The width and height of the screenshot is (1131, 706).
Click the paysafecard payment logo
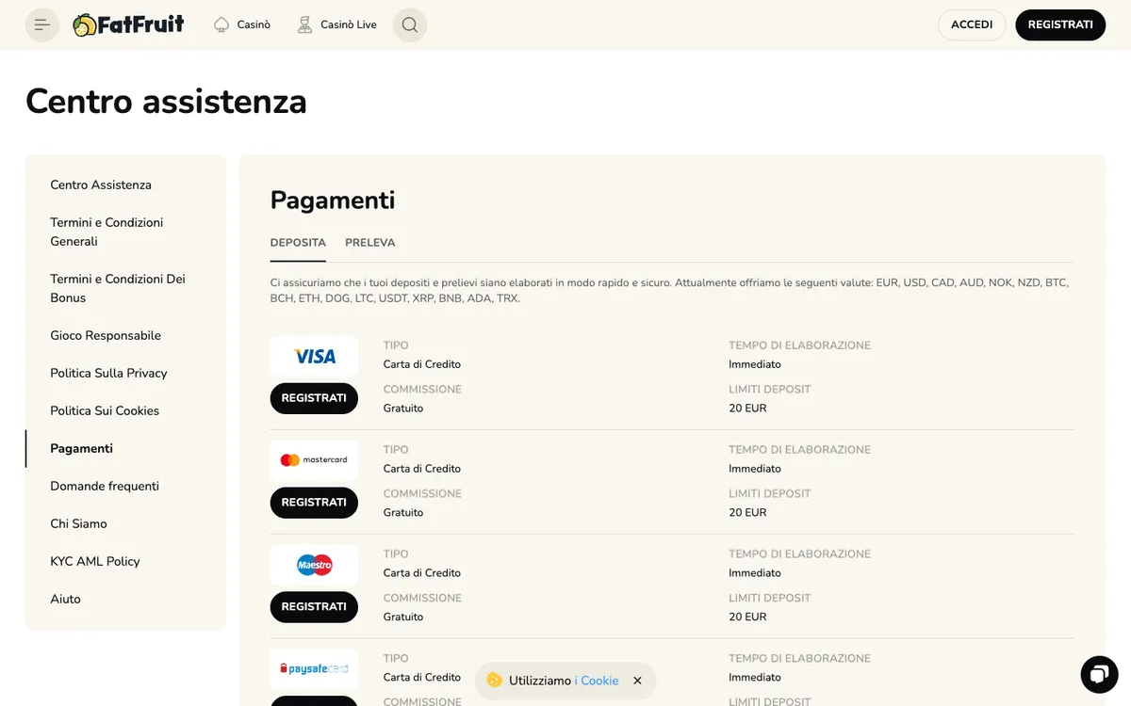(314, 669)
